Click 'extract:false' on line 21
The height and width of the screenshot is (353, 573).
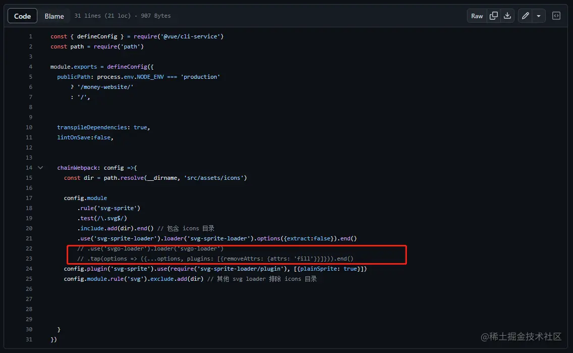click(309, 239)
